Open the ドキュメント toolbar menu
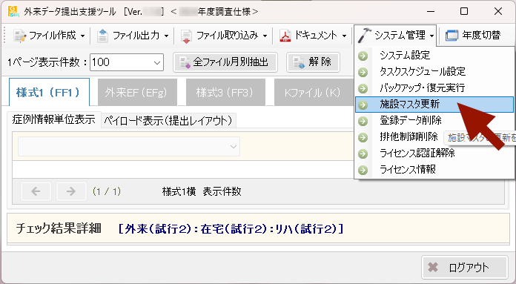 point(313,35)
